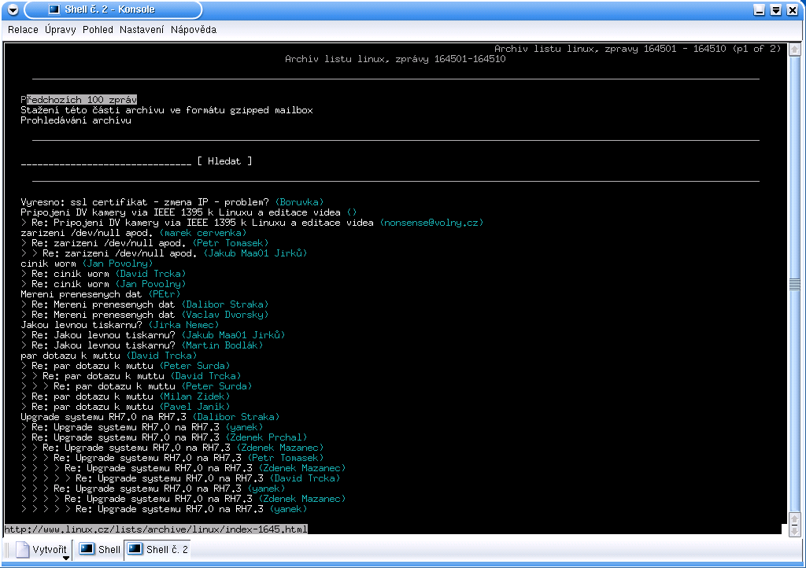
Task: Open 'Re: zarizeni /dev/null apod.' by Petr Tomasek
Action: point(109,243)
